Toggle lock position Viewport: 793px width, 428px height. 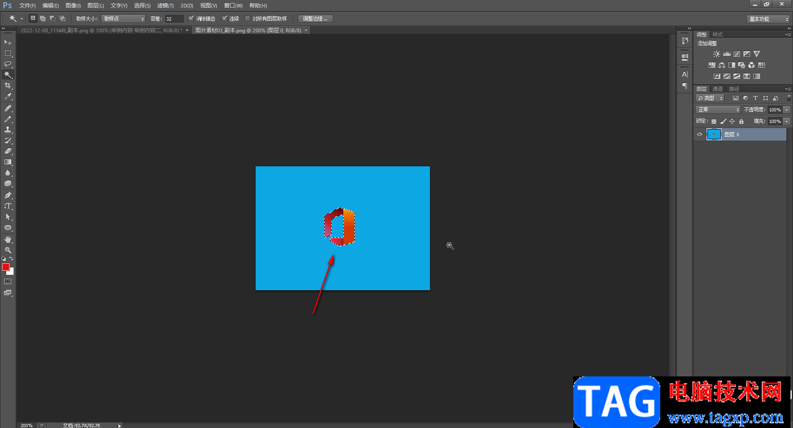(x=732, y=121)
